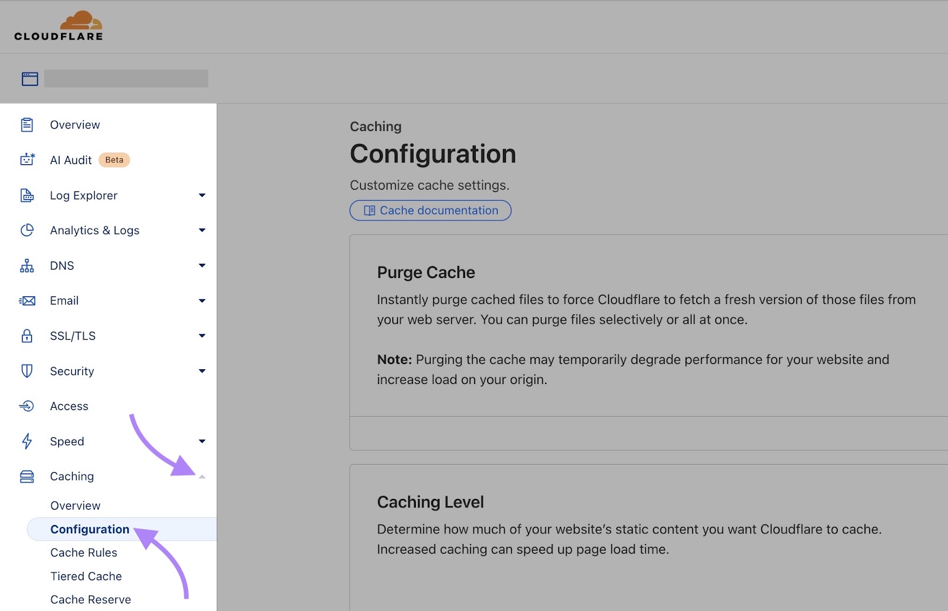Select the Speed lightning bolt icon
The width and height of the screenshot is (948, 611).
point(27,441)
